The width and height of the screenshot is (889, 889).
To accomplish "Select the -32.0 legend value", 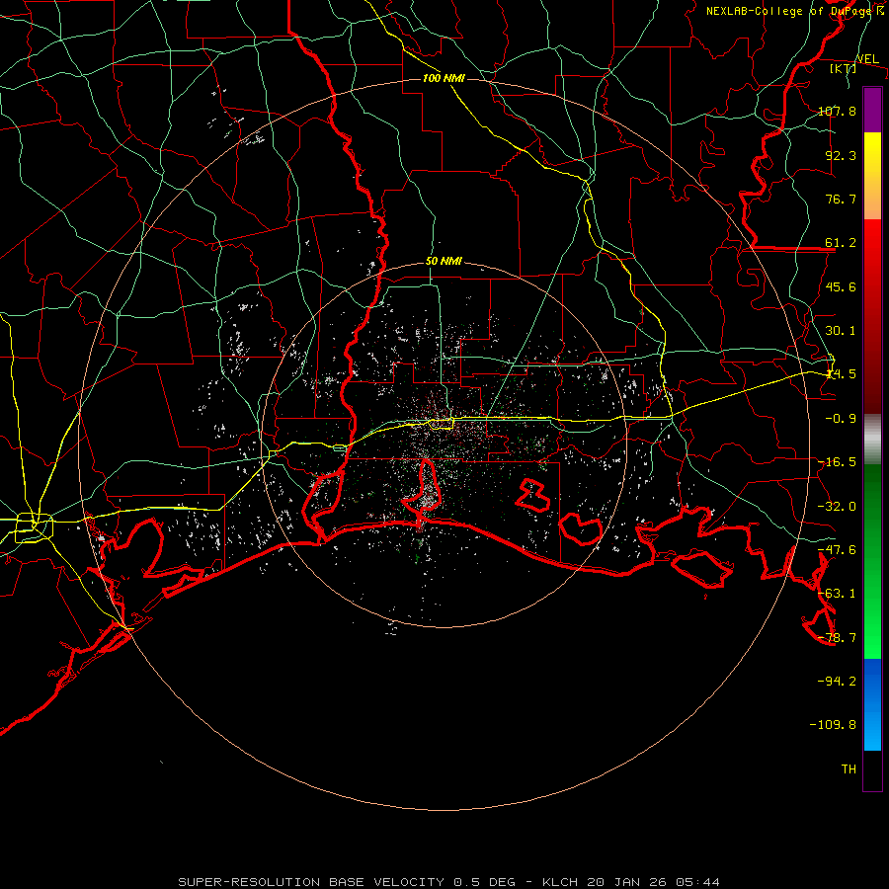I will click(x=838, y=507).
